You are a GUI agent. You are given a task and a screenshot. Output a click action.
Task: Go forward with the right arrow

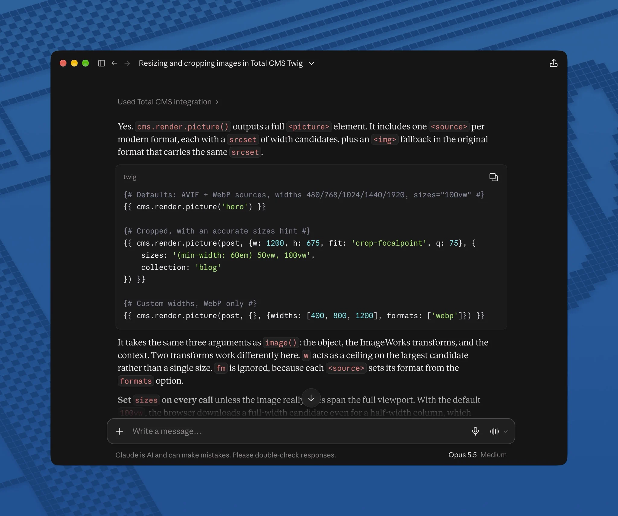pos(127,63)
